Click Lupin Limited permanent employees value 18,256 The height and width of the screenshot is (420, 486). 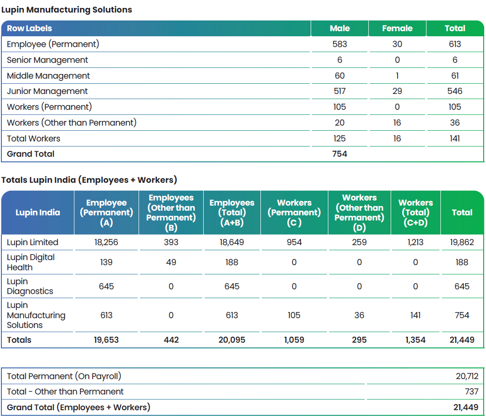(107, 242)
